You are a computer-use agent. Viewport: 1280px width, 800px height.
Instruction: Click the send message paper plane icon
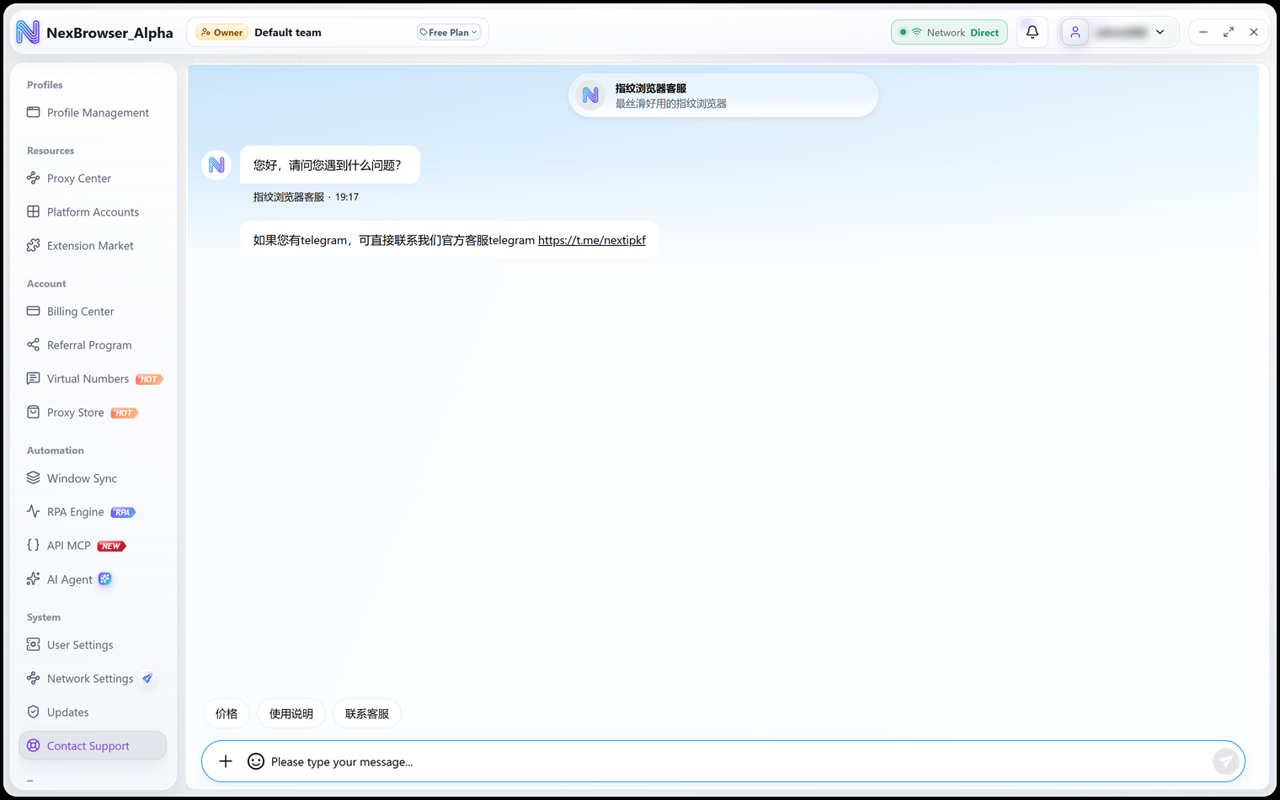coord(1225,761)
